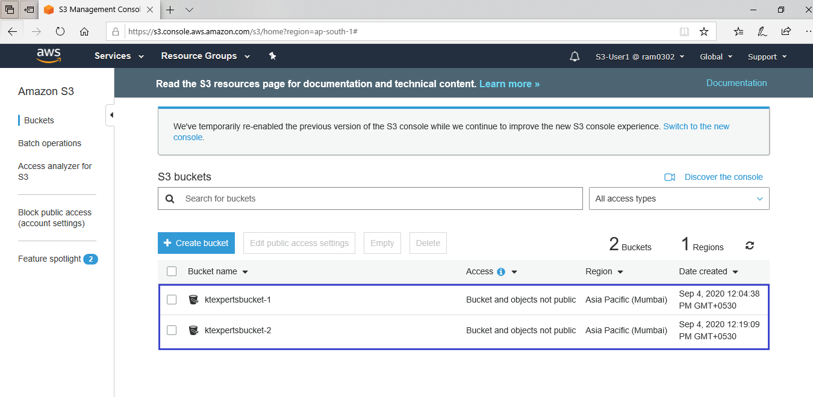Screen dimensions: 813x397
Task: Open the notifications bell icon
Action: 575,57
